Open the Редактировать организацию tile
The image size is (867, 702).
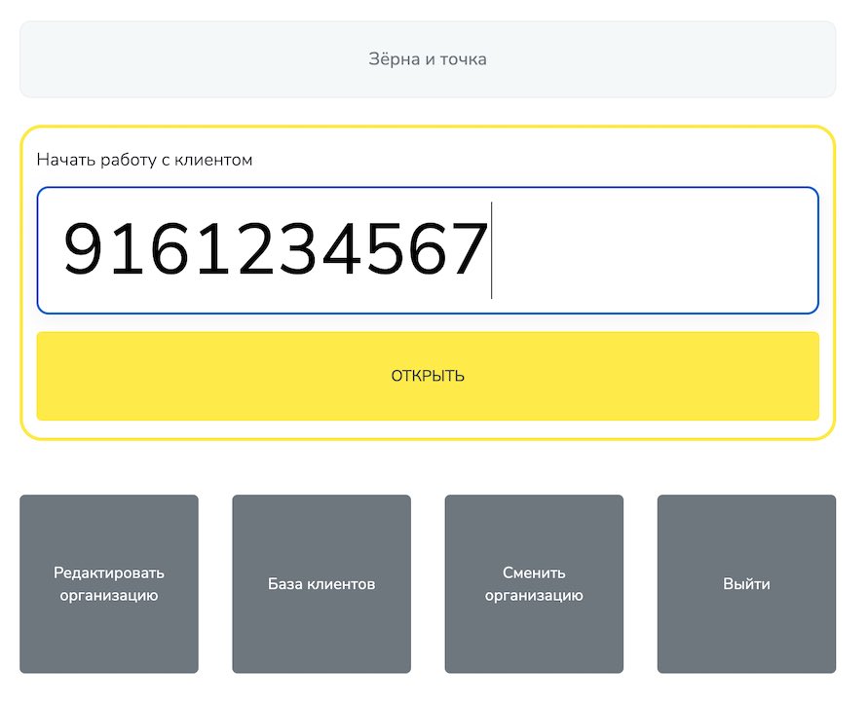click(109, 584)
